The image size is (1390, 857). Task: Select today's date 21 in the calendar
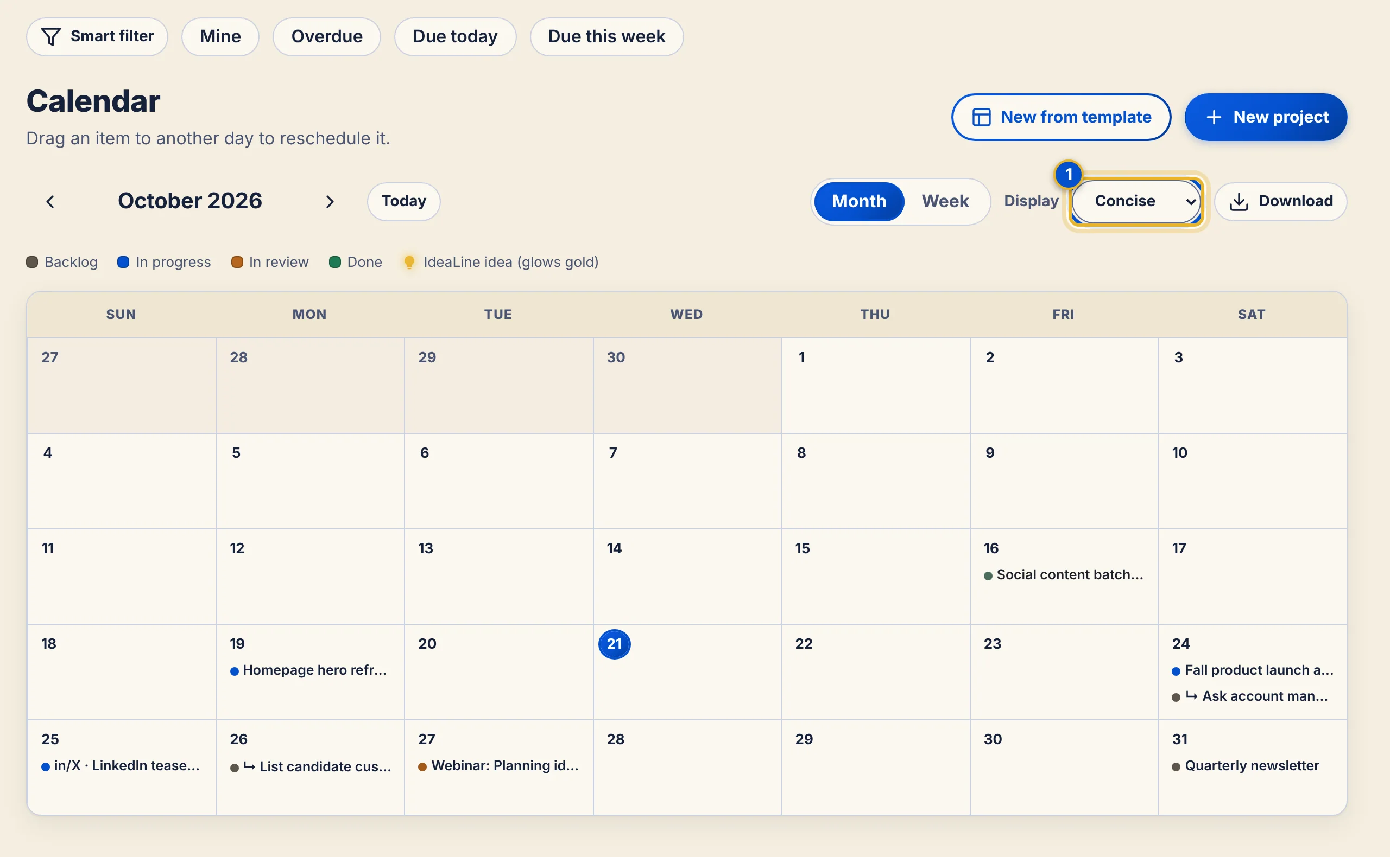(x=615, y=644)
